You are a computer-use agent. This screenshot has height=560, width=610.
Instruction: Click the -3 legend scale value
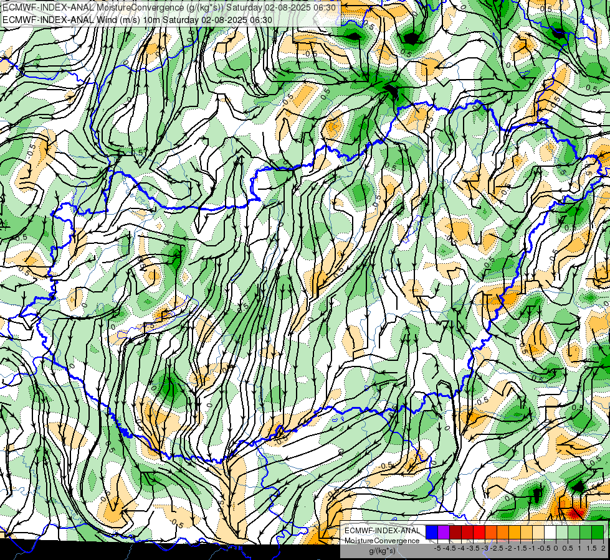pyautogui.click(x=485, y=548)
